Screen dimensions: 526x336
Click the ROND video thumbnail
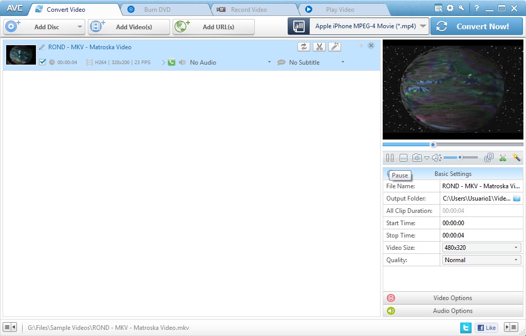pos(21,55)
